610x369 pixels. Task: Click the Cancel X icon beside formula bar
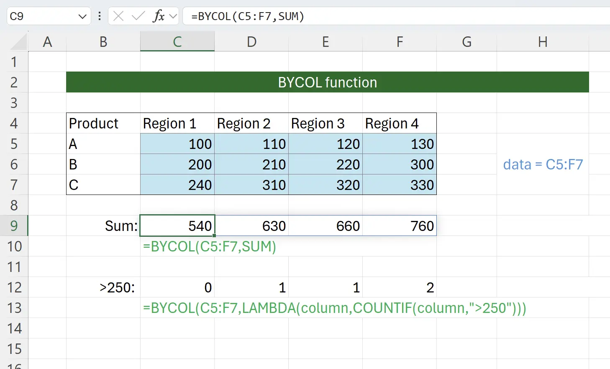pos(118,16)
